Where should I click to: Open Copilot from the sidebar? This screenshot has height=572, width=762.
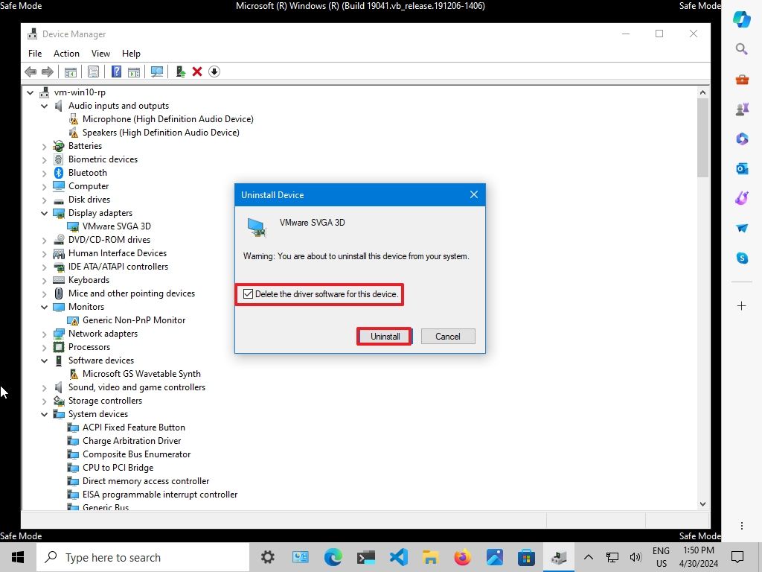pos(742,19)
